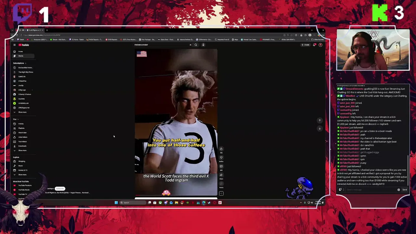Click the YouTube search text field

(x=162, y=45)
